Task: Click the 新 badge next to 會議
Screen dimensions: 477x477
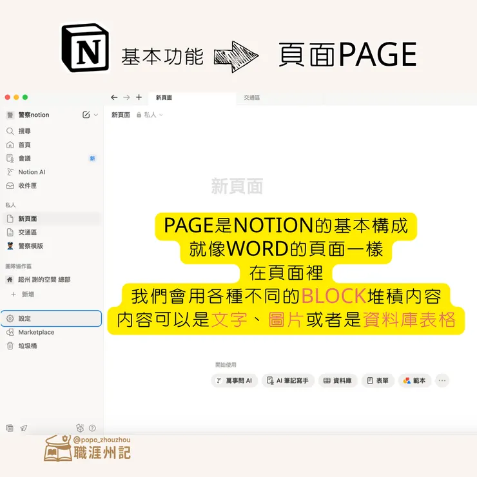Action: 92,158
